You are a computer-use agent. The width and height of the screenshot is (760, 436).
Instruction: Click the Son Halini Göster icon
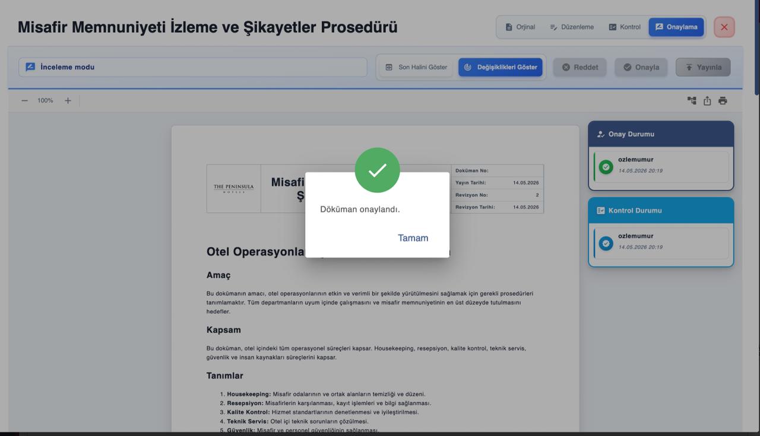389,67
